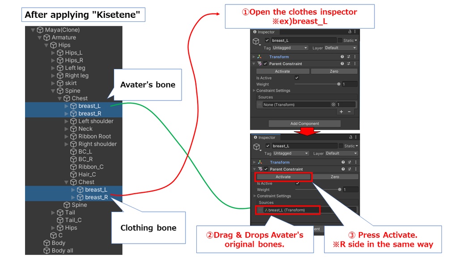Open the Untagged tag dropdown in lower Inspector
This screenshot has height=257, width=458.
[x=291, y=153]
